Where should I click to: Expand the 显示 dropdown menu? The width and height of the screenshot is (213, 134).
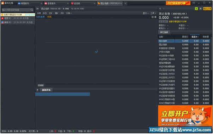click(145, 13)
